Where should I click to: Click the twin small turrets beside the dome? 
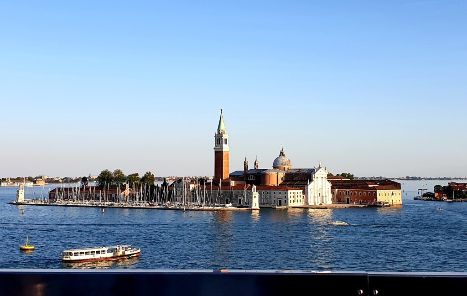click(x=251, y=163)
